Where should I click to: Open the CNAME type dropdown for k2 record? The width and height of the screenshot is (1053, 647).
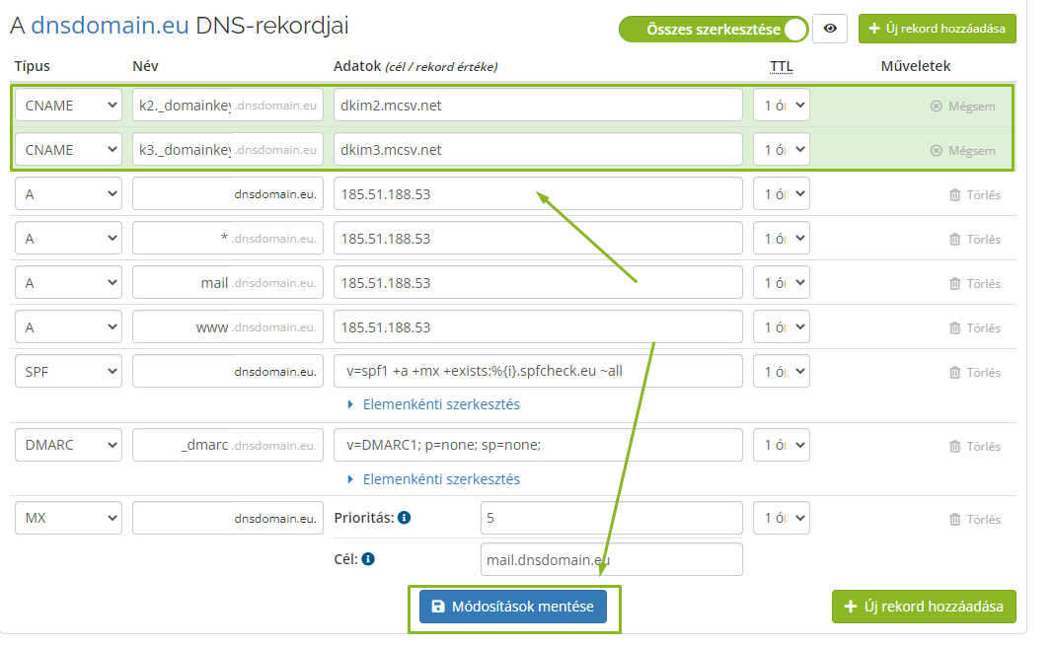pos(68,105)
